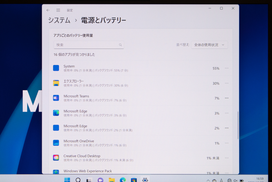This screenshot has width=272, height=182.
Task: Click the network globe tray icon
Action: 229,180
